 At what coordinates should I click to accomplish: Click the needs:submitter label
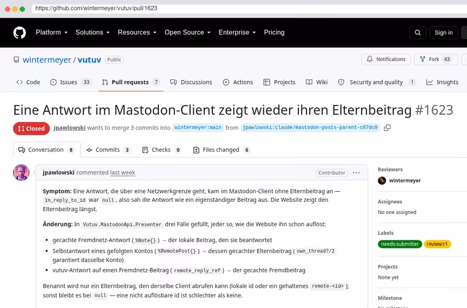tap(400, 244)
